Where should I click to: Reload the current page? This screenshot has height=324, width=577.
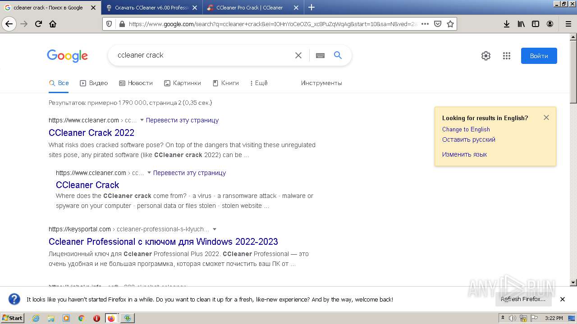(x=39, y=24)
